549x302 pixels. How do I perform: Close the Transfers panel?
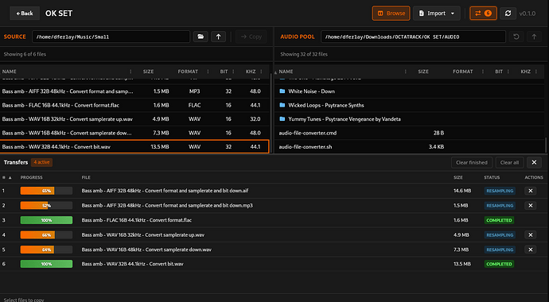click(534, 163)
